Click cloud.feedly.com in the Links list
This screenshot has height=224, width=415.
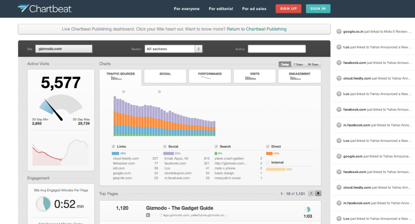coord(126,158)
